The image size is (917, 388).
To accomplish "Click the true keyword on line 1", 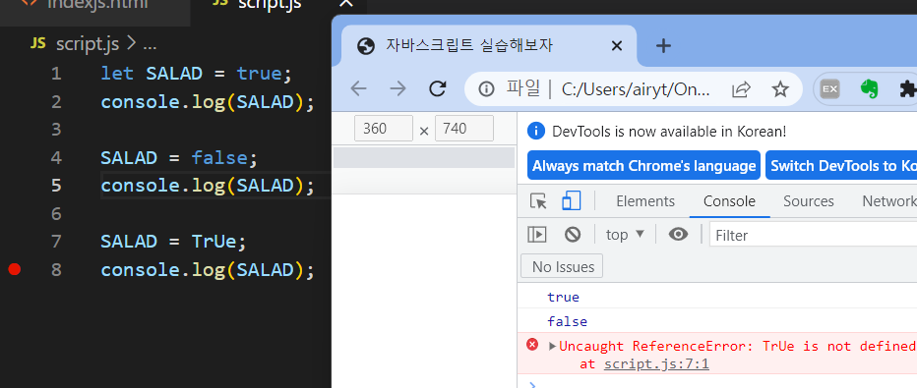I will click(x=260, y=74).
